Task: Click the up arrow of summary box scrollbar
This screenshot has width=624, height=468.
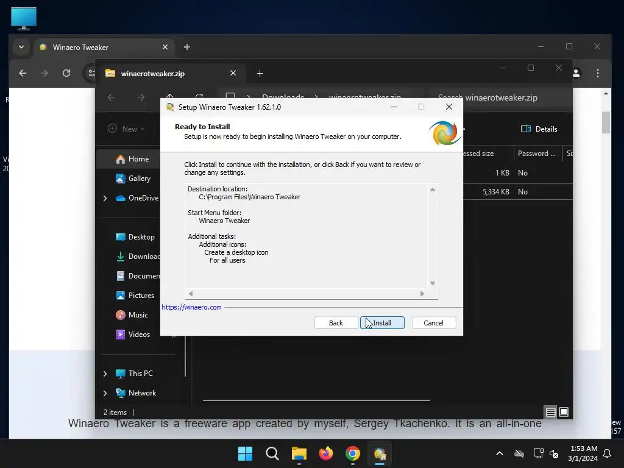Action: (433, 190)
